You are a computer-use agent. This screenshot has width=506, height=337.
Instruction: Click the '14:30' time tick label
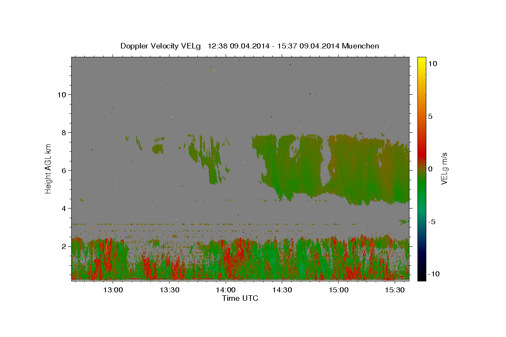click(x=282, y=290)
